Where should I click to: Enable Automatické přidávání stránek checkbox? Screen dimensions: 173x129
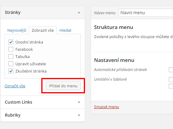point(171,70)
